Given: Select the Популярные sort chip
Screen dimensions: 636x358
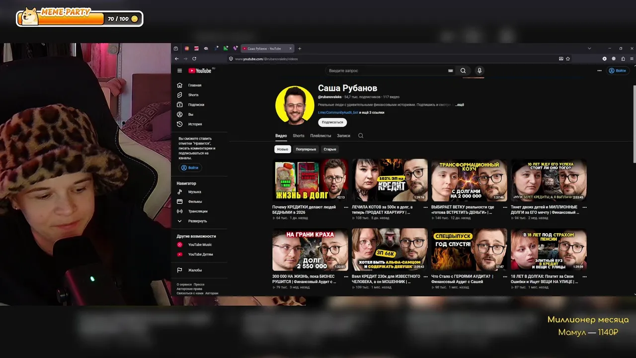Looking at the screenshot, I should [x=306, y=149].
